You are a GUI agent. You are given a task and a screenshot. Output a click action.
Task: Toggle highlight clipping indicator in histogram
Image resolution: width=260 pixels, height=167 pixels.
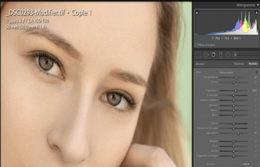[x=257, y=12]
